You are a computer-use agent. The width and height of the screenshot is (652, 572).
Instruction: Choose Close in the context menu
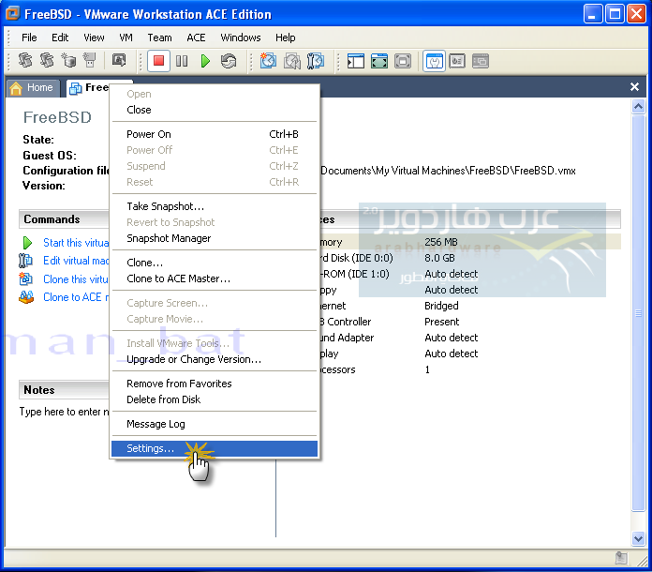[215, 110]
